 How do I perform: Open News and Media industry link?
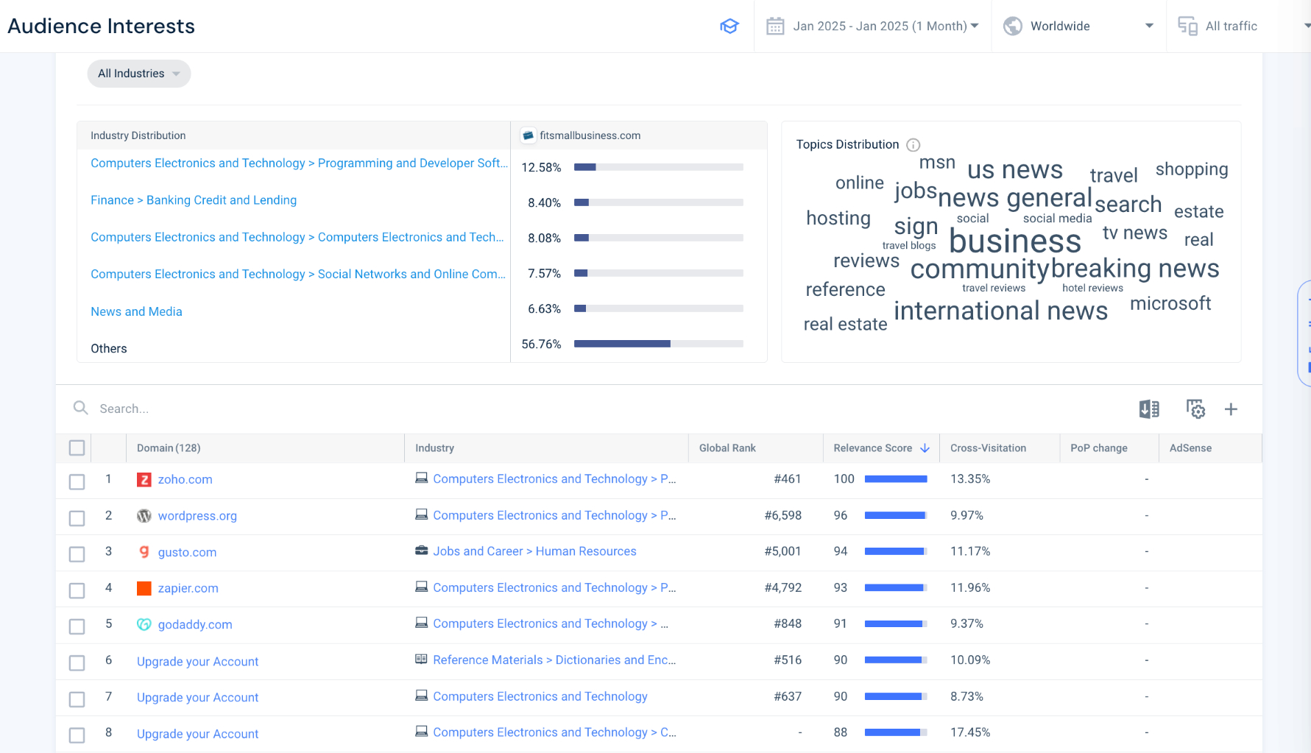136,311
